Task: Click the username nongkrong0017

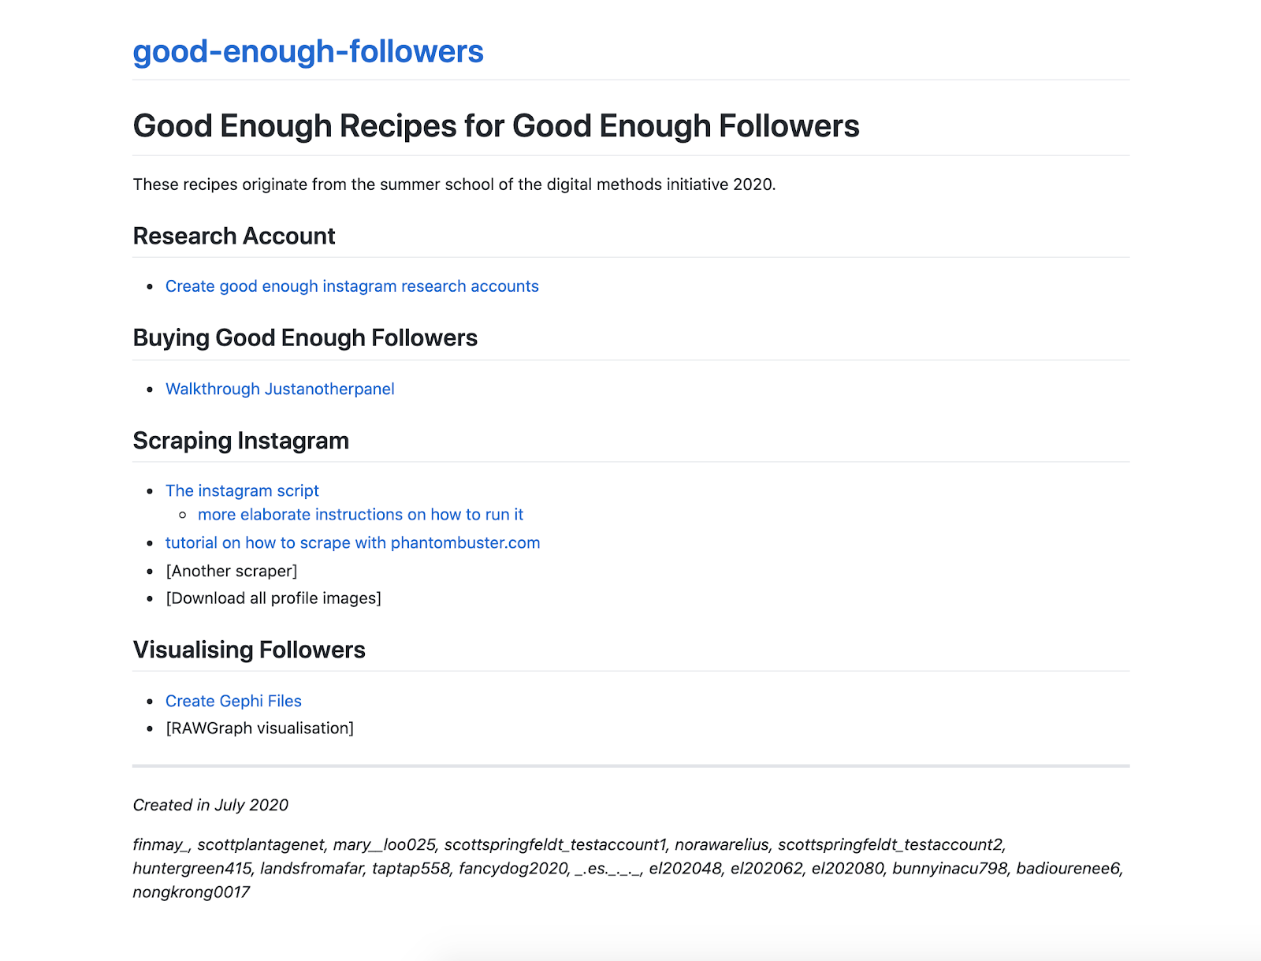Action: click(x=192, y=892)
